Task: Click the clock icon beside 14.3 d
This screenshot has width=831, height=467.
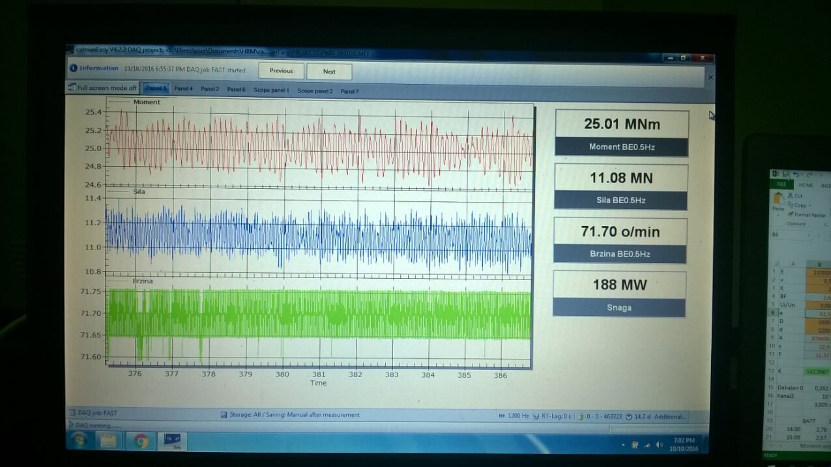Action: click(x=628, y=417)
